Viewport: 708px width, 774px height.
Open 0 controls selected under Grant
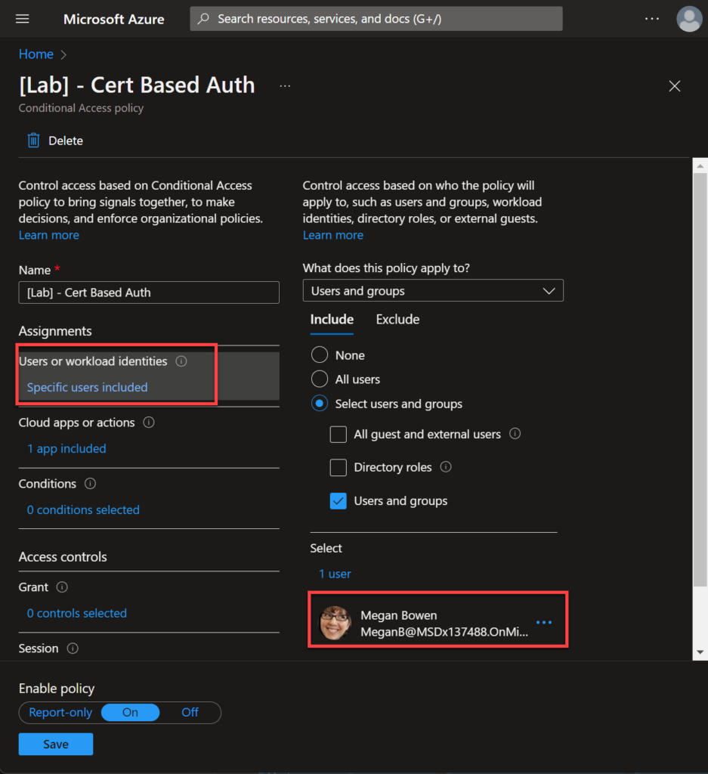click(77, 613)
